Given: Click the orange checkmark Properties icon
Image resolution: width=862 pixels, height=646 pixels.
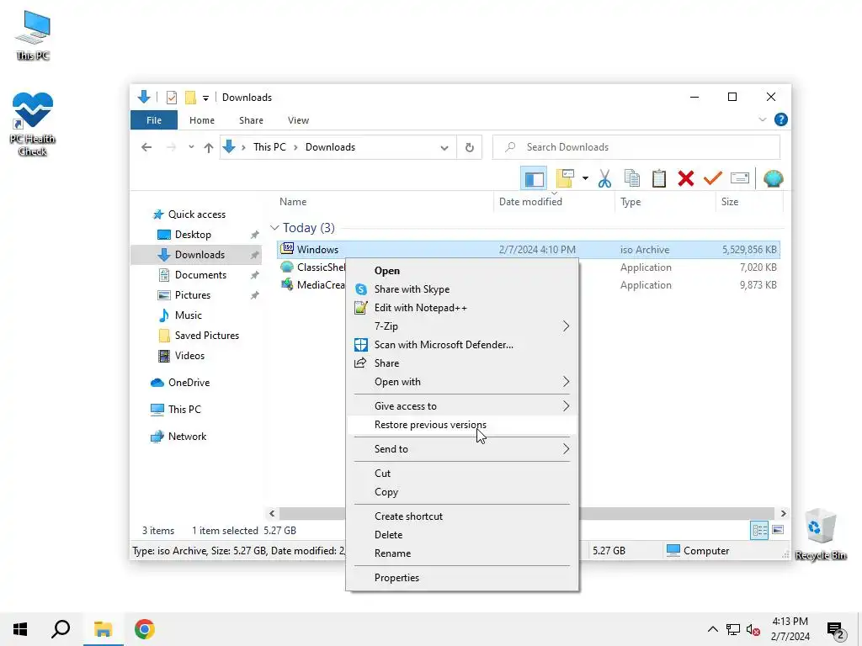Looking at the screenshot, I should click(x=712, y=178).
